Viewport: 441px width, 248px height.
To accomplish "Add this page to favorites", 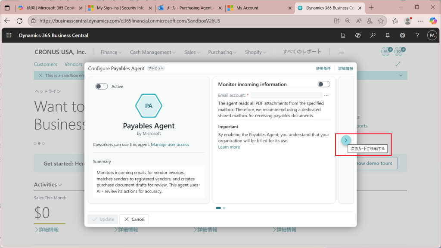I will tap(381, 21).
